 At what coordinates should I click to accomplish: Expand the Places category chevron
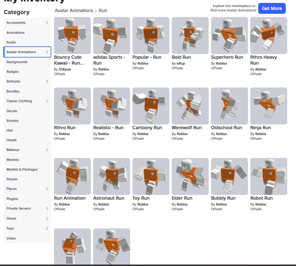pyautogui.click(x=47, y=189)
